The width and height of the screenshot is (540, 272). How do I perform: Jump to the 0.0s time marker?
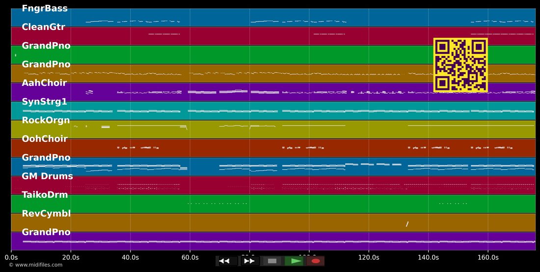(x=11, y=257)
